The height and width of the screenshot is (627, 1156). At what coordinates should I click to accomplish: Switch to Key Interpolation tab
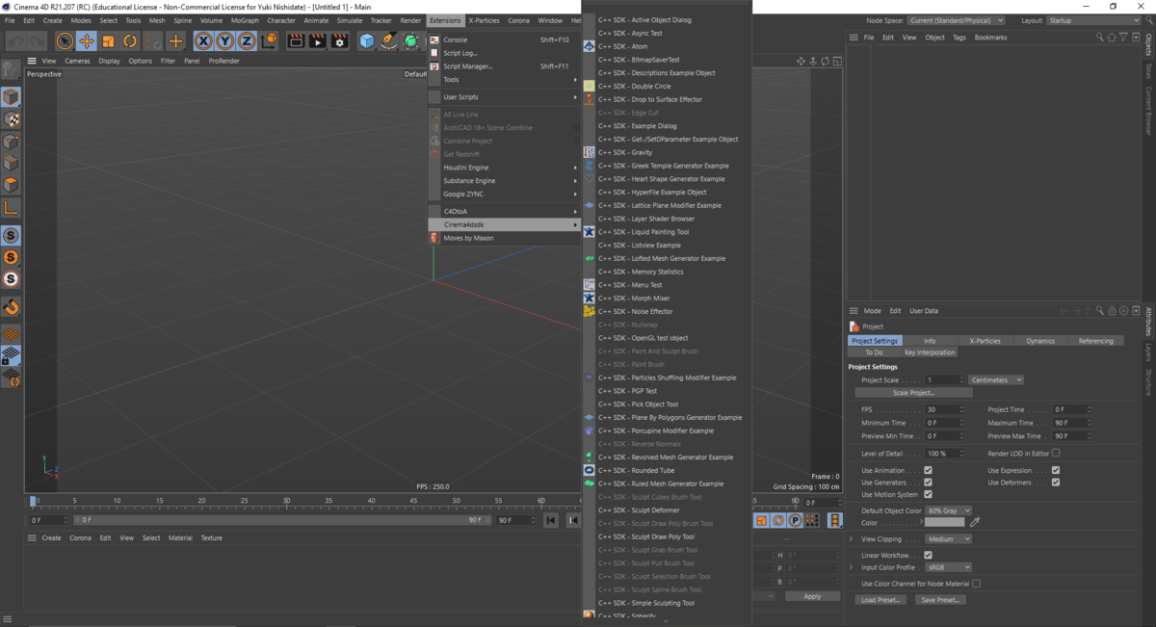(x=930, y=353)
